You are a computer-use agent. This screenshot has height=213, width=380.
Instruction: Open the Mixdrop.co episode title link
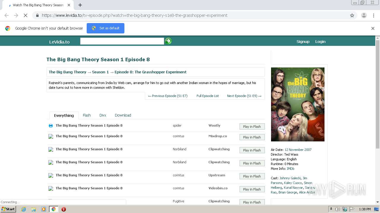point(89,136)
